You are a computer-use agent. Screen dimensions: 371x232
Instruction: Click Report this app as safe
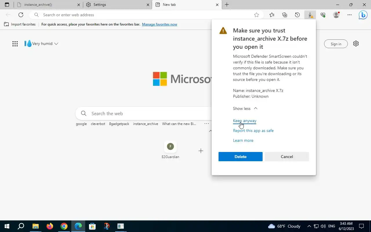[253, 130]
